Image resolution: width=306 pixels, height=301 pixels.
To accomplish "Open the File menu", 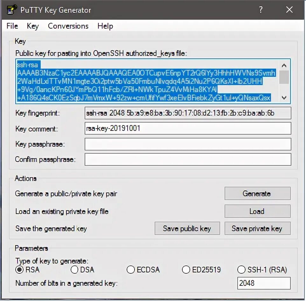I will click(x=12, y=26).
